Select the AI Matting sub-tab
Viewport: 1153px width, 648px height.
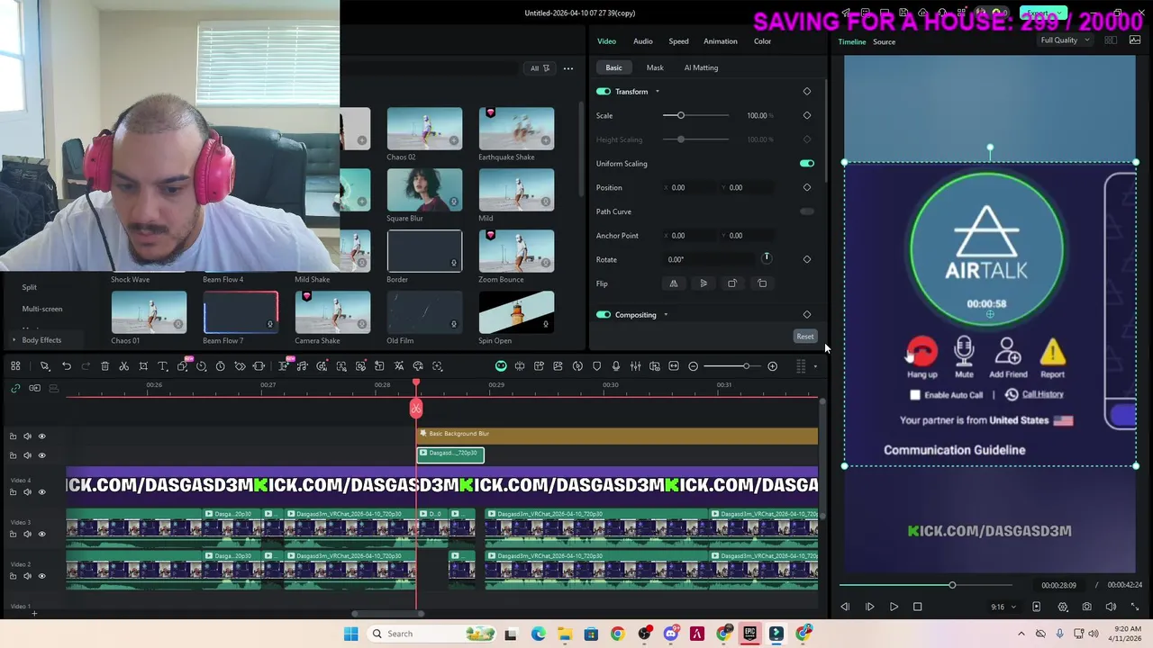pyautogui.click(x=701, y=67)
